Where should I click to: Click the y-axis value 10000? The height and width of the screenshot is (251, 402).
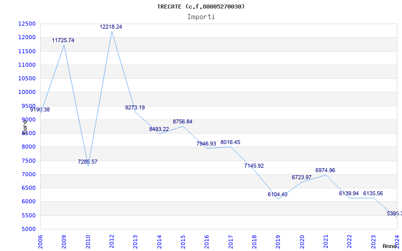[x=27, y=92]
